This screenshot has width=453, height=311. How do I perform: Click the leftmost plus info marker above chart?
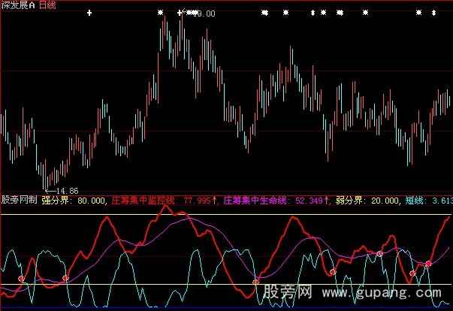point(89,13)
